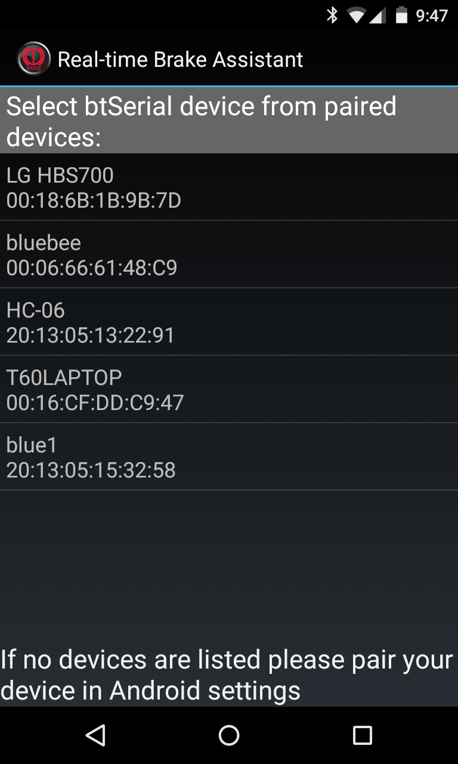This screenshot has height=764, width=458.
Task: Tap the empty area below blue1 entry
Action: 229,567
